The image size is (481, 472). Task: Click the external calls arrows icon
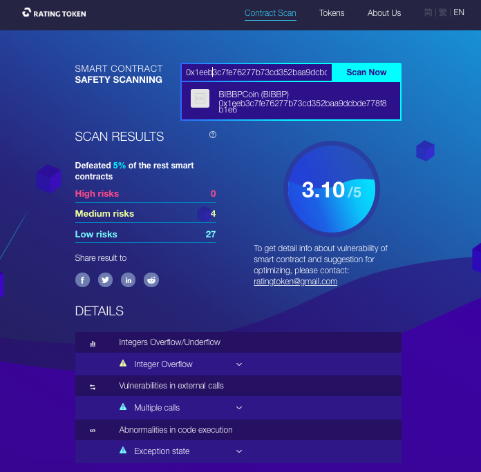click(93, 387)
